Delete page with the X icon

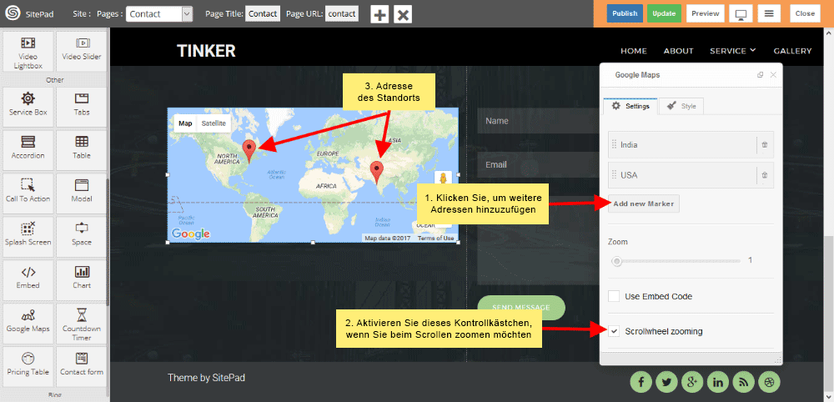tap(403, 14)
